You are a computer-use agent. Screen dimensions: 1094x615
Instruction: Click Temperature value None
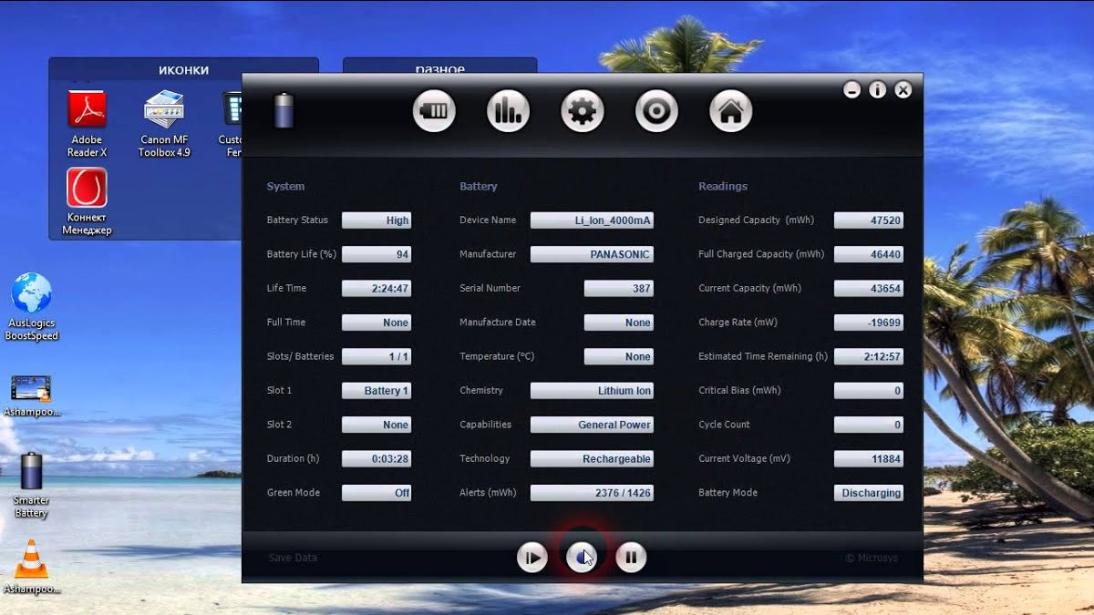(x=619, y=357)
